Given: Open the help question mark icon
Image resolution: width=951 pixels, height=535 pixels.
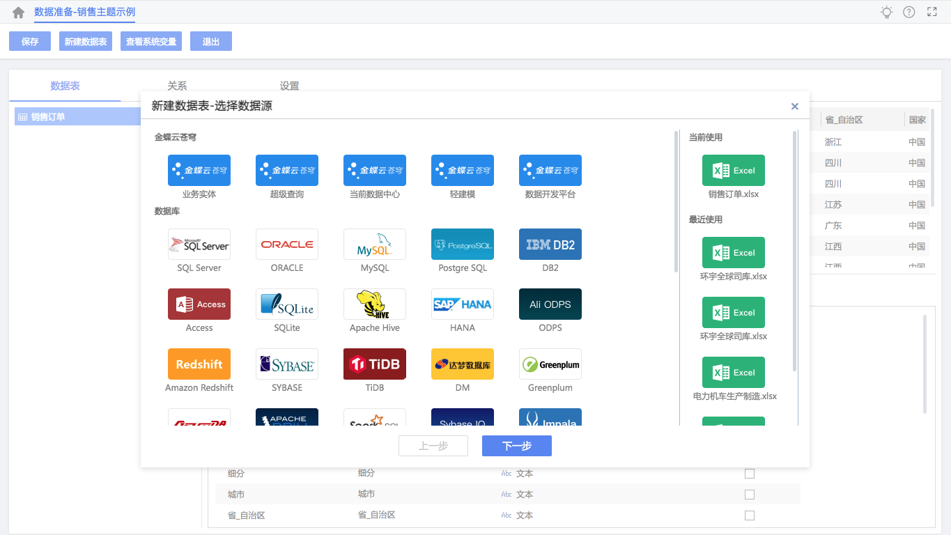Looking at the screenshot, I should pyautogui.click(x=909, y=12).
